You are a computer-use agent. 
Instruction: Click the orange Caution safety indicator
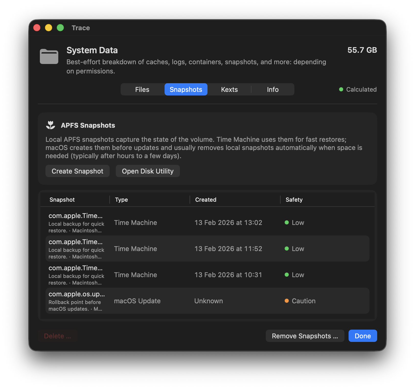[x=287, y=301]
